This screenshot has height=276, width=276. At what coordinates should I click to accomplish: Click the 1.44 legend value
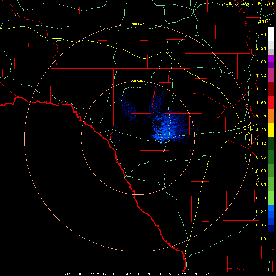click(x=261, y=116)
